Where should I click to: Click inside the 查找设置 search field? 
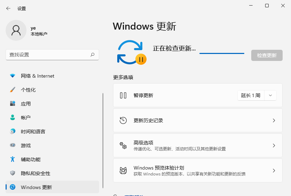52,55
